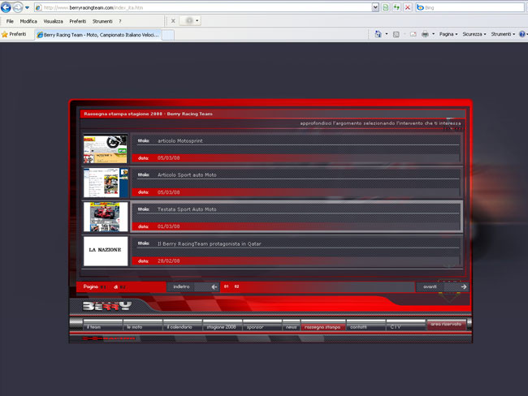
Task: Open the 'rassegna stampa' section
Action: pos(322,325)
